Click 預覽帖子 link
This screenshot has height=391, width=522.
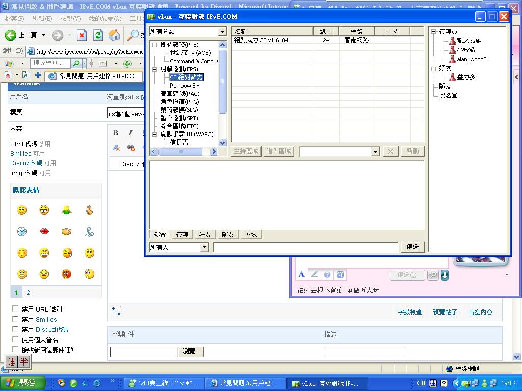coord(445,312)
